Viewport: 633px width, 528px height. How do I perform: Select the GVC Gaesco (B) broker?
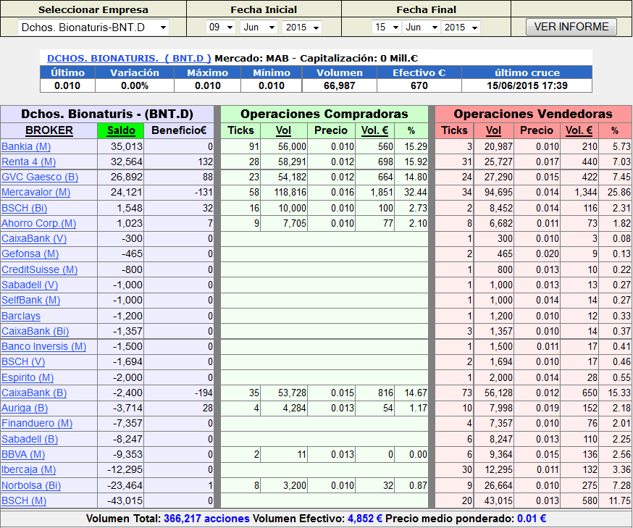[40, 177]
